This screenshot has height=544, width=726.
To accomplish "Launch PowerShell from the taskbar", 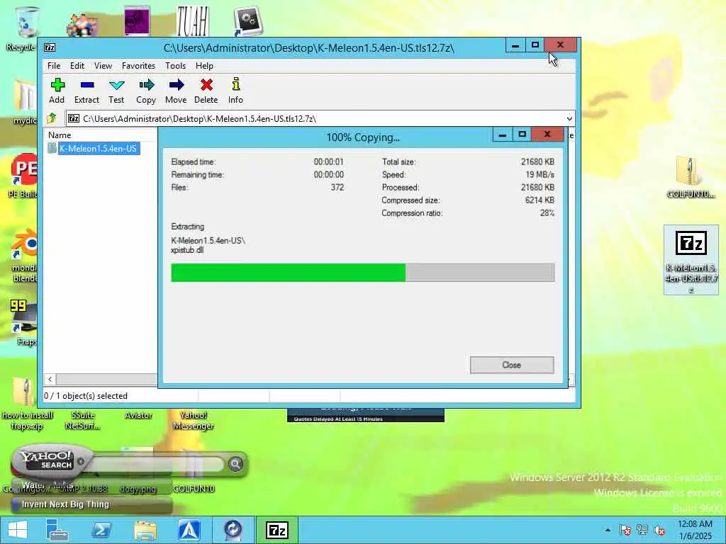I will 101,530.
